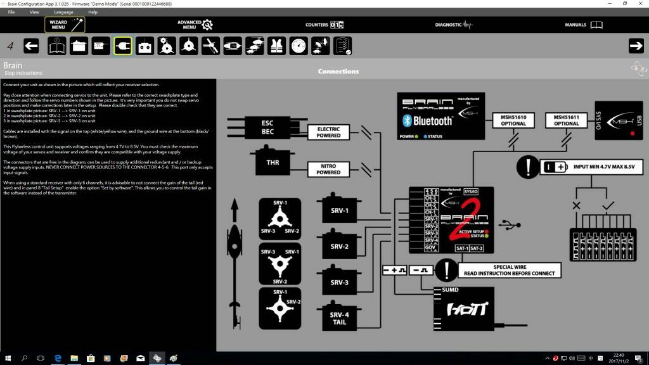
Task: Open the Manuals section
Action: coord(584,25)
